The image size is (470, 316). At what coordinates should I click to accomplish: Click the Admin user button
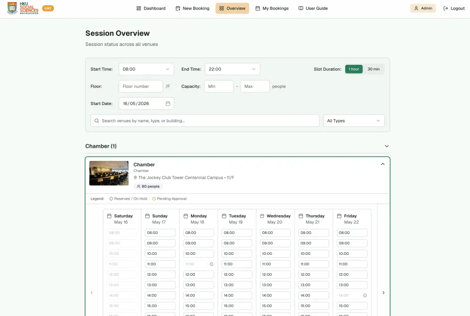click(423, 8)
